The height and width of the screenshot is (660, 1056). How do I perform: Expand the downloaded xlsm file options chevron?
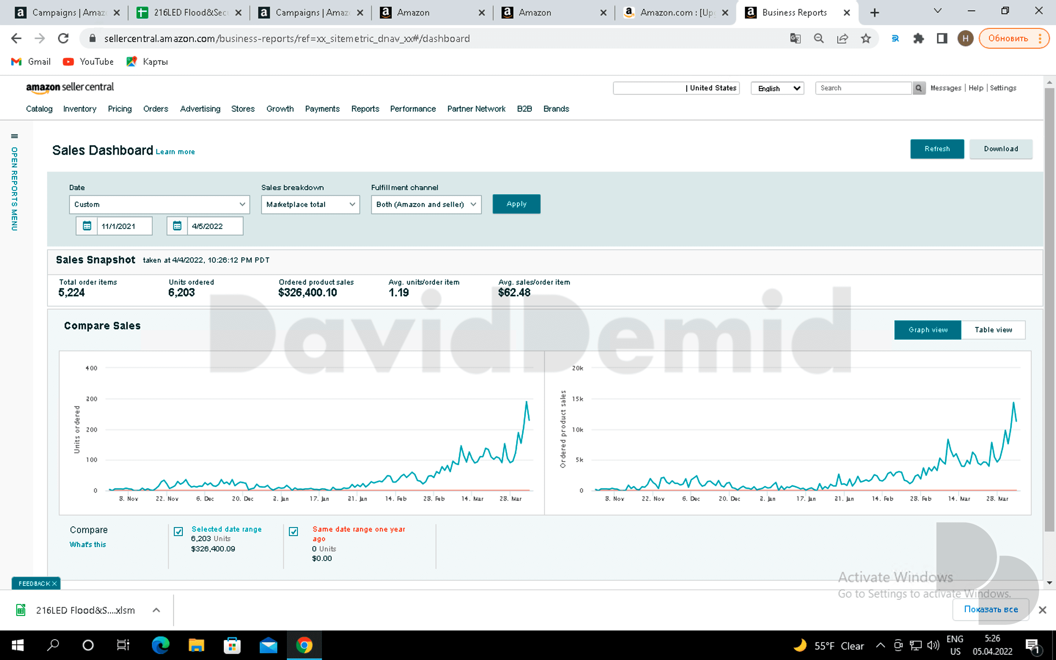click(156, 610)
